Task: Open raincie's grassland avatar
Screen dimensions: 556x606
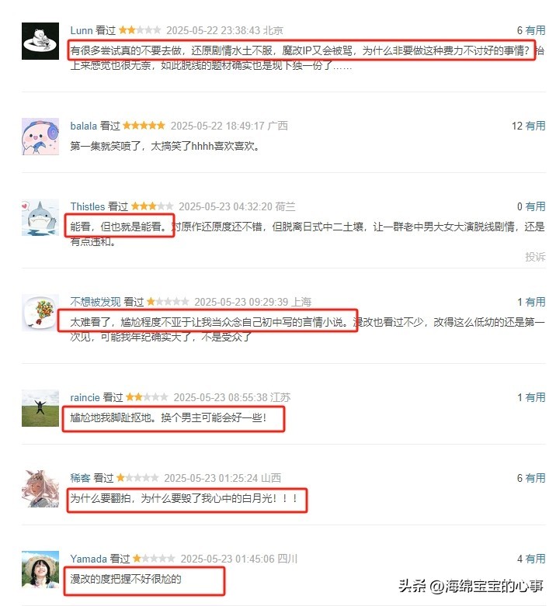Action: (40, 408)
